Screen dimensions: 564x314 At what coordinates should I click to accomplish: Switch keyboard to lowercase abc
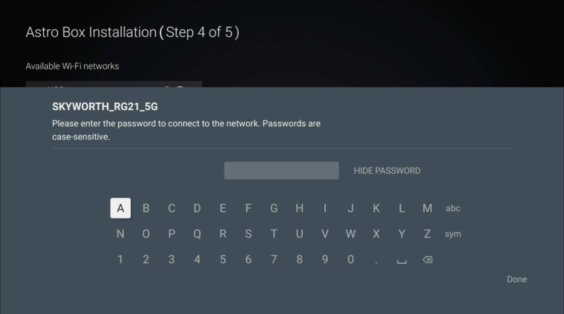[x=453, y=208]
